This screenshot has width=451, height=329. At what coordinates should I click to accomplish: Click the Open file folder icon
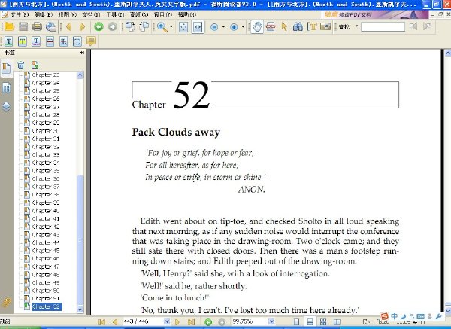(10, 27)
